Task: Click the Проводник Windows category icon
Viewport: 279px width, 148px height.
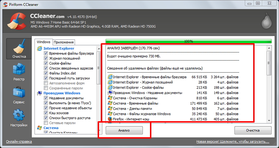Action: click(x=39, y=93)
